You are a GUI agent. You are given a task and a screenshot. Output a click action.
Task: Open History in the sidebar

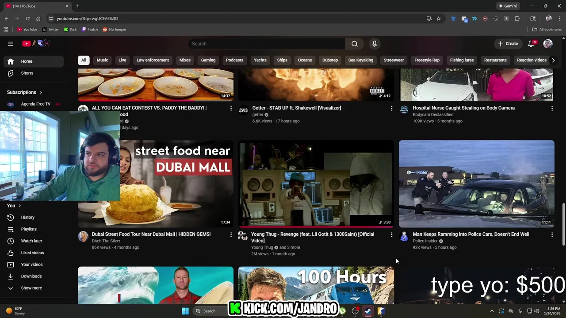[34, 217]
